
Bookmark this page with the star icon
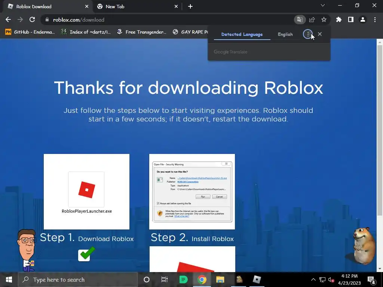(324, 19)
